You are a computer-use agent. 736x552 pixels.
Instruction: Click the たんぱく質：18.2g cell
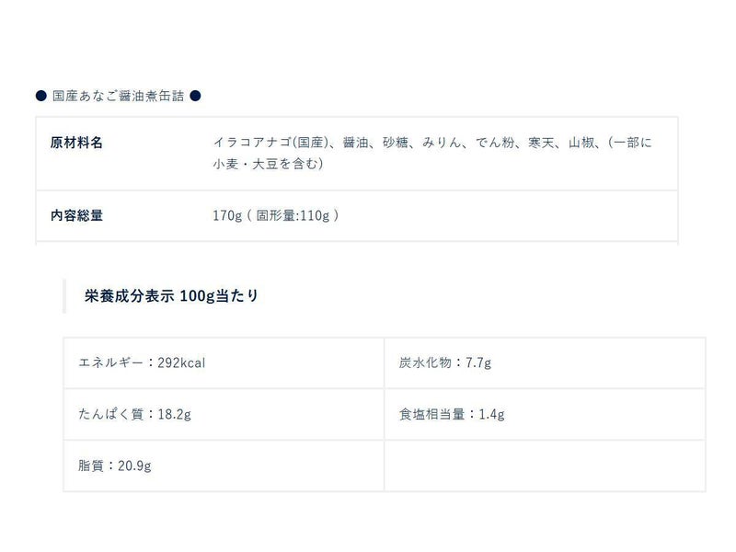coord(135,414)
